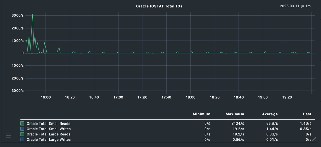Image resolution: width=321 pixels, height=147 pixels.
Task: Toggle the Oracle Total Small Writes series
Action: tap(49, 129)
